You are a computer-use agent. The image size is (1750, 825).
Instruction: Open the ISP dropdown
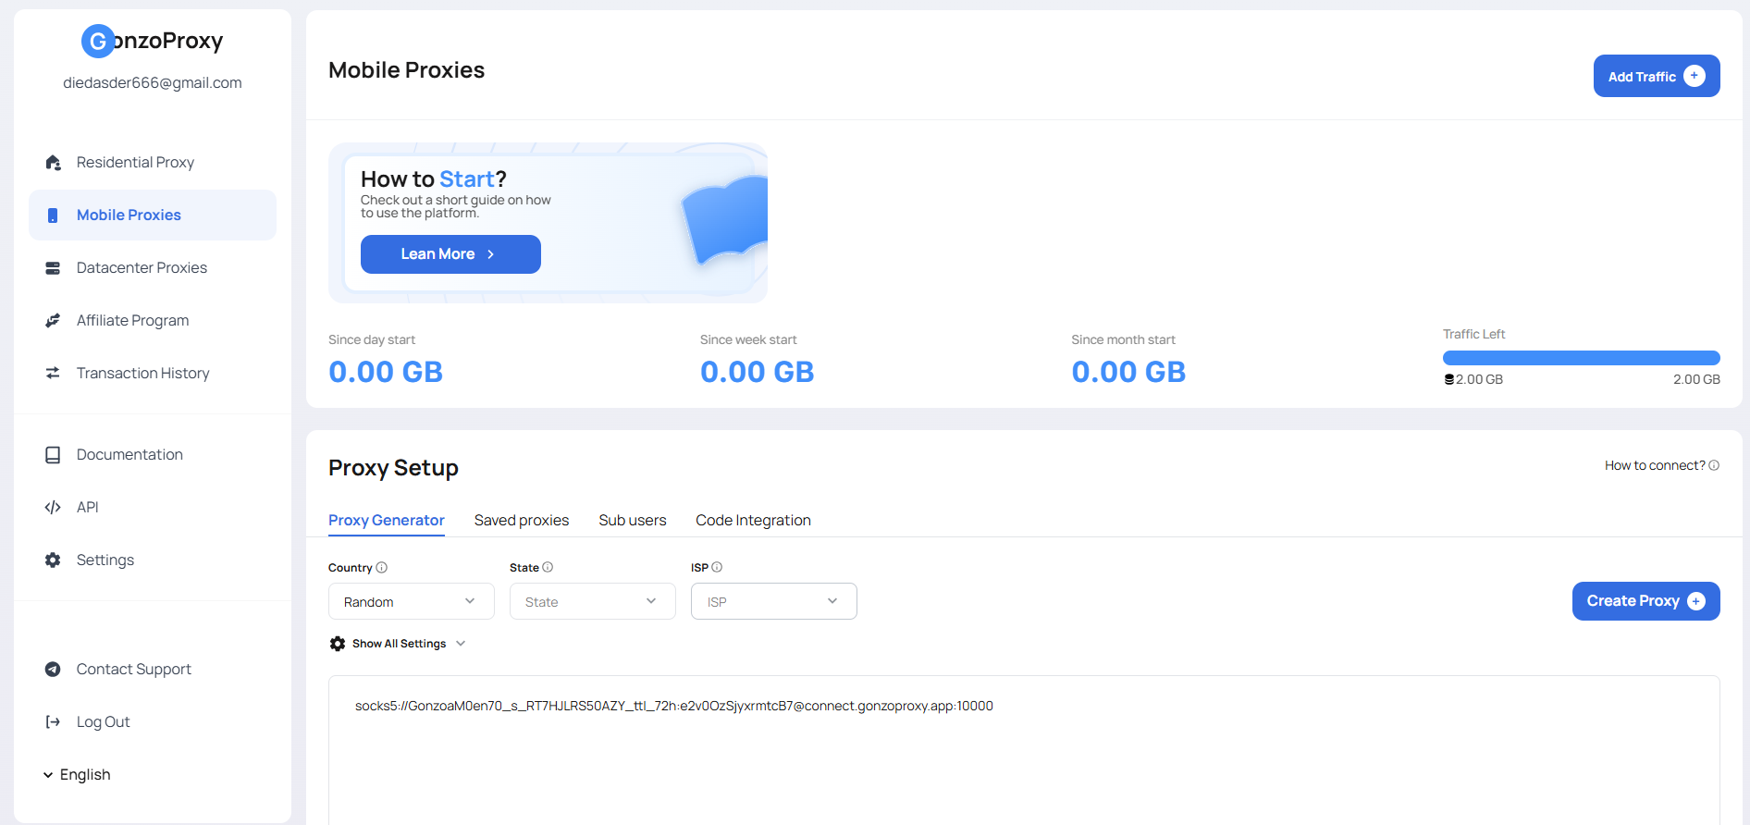pyautogui.click(x=774, y=601)
